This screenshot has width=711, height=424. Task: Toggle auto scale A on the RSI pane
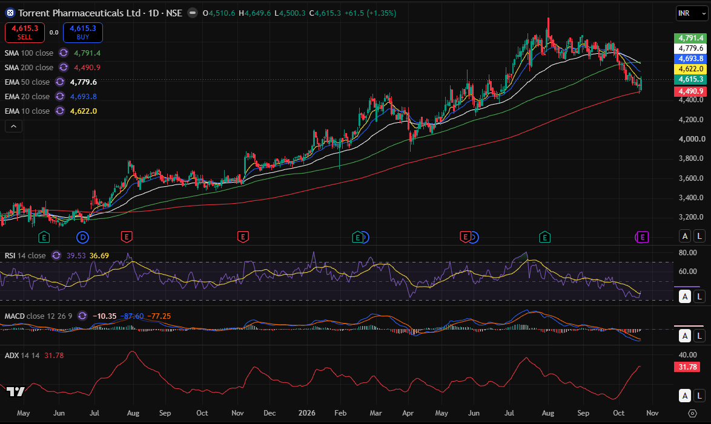[x=685, y=297]
